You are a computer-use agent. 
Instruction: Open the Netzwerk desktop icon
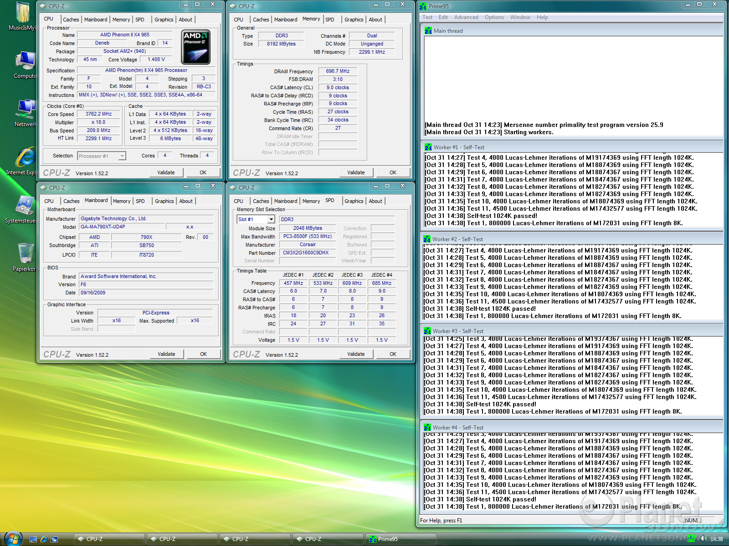(x=25, y=110)
